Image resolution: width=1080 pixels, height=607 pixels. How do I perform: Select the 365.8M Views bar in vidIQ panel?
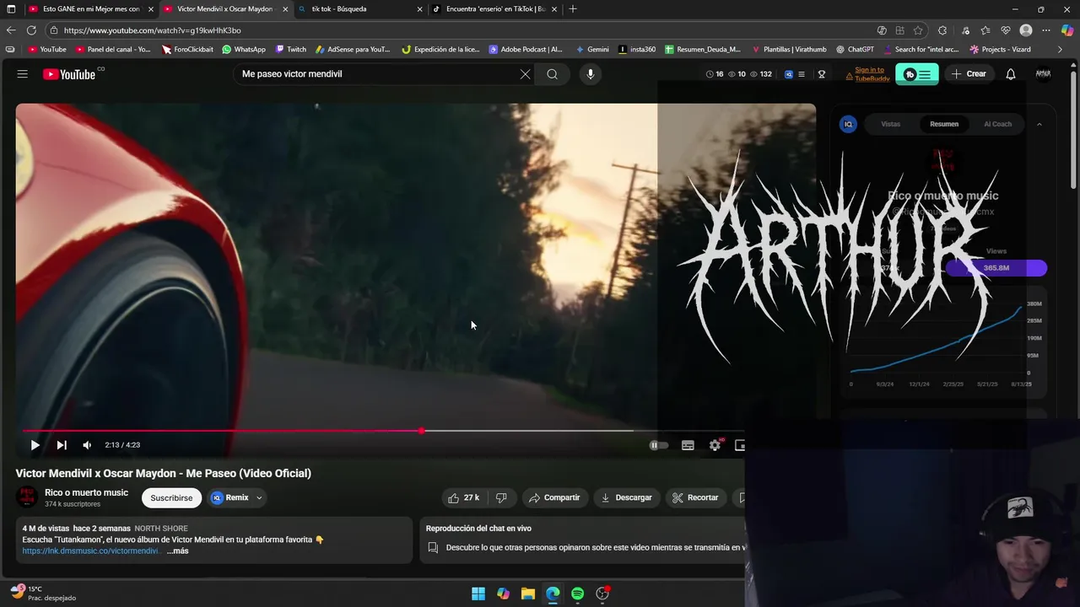tap(996, 268)
